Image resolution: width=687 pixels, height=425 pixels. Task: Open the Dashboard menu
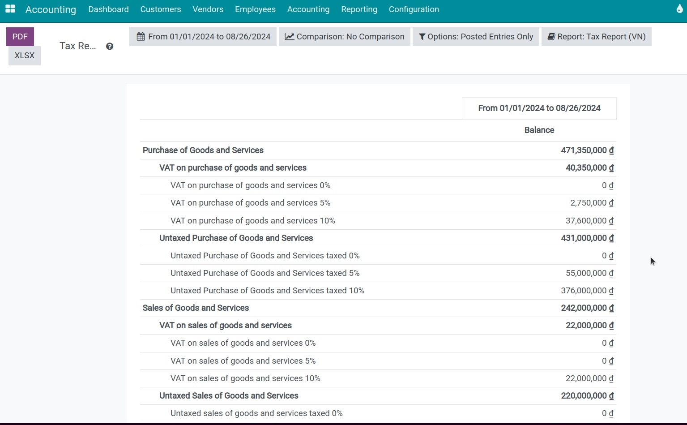coord(108,9)
